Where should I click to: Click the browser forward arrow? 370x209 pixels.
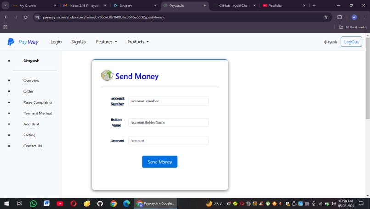click(16, 17)
